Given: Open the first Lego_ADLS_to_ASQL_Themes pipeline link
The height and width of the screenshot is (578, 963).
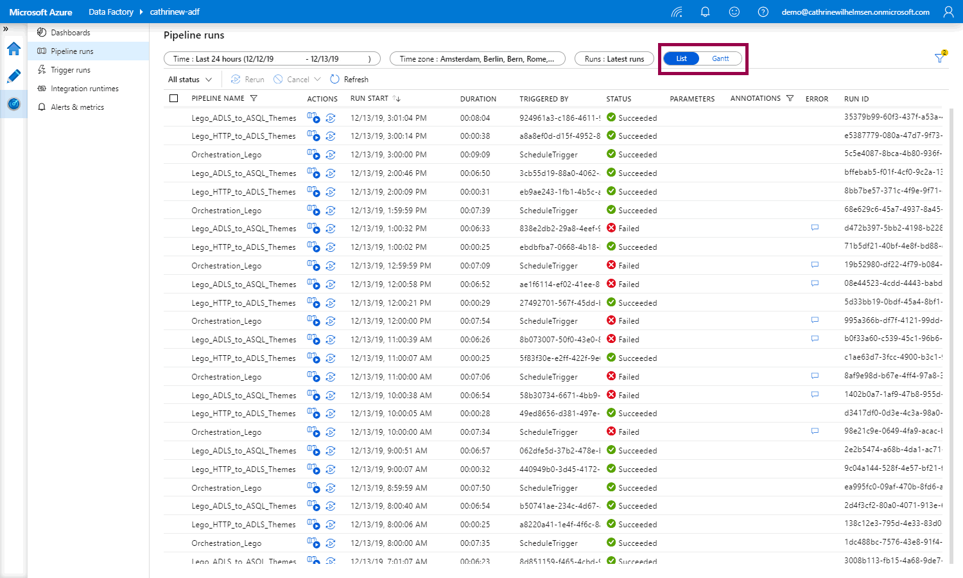Looking at the screenshot, I should point(243,118).
